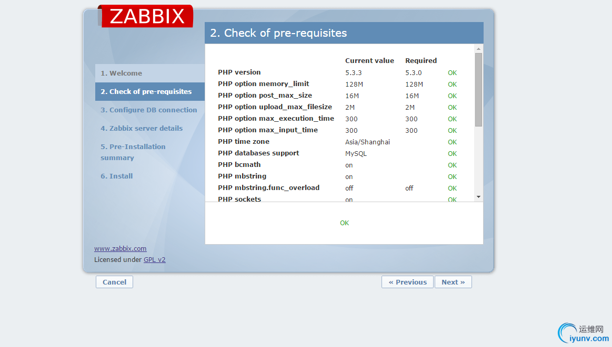Click PHP option memory_limit label
This screenshot has height=347, width=612.
tap(264, 84)
